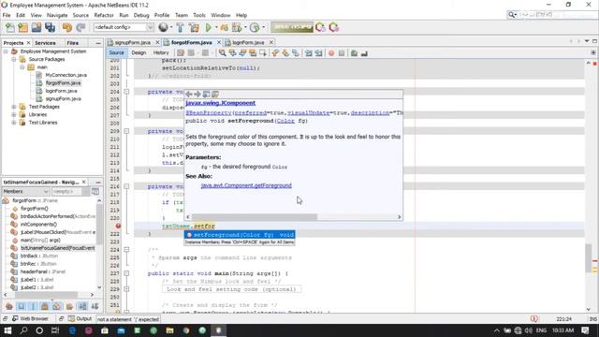
Task: Expand the Libraries tree node
Action: pyautogui.click(x=14, y=114)
